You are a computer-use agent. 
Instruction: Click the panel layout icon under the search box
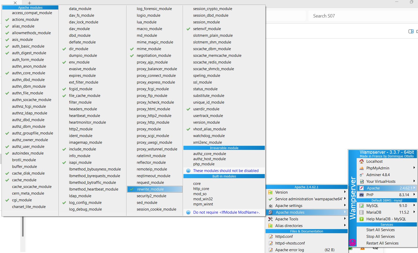411,31
